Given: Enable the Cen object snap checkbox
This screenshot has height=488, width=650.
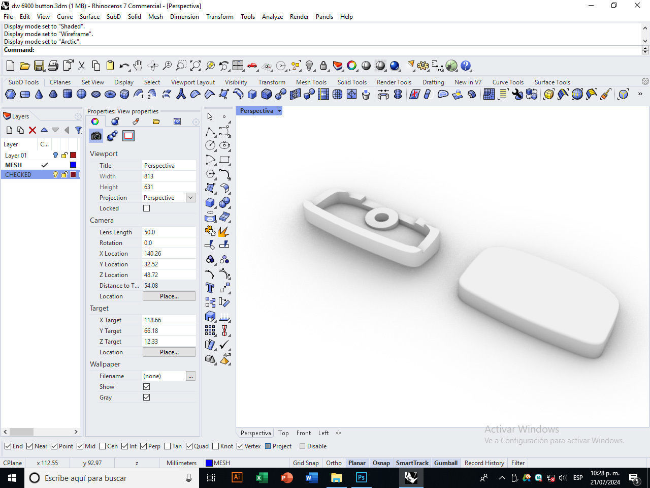Looking at the screenshot, I should 103,446.
